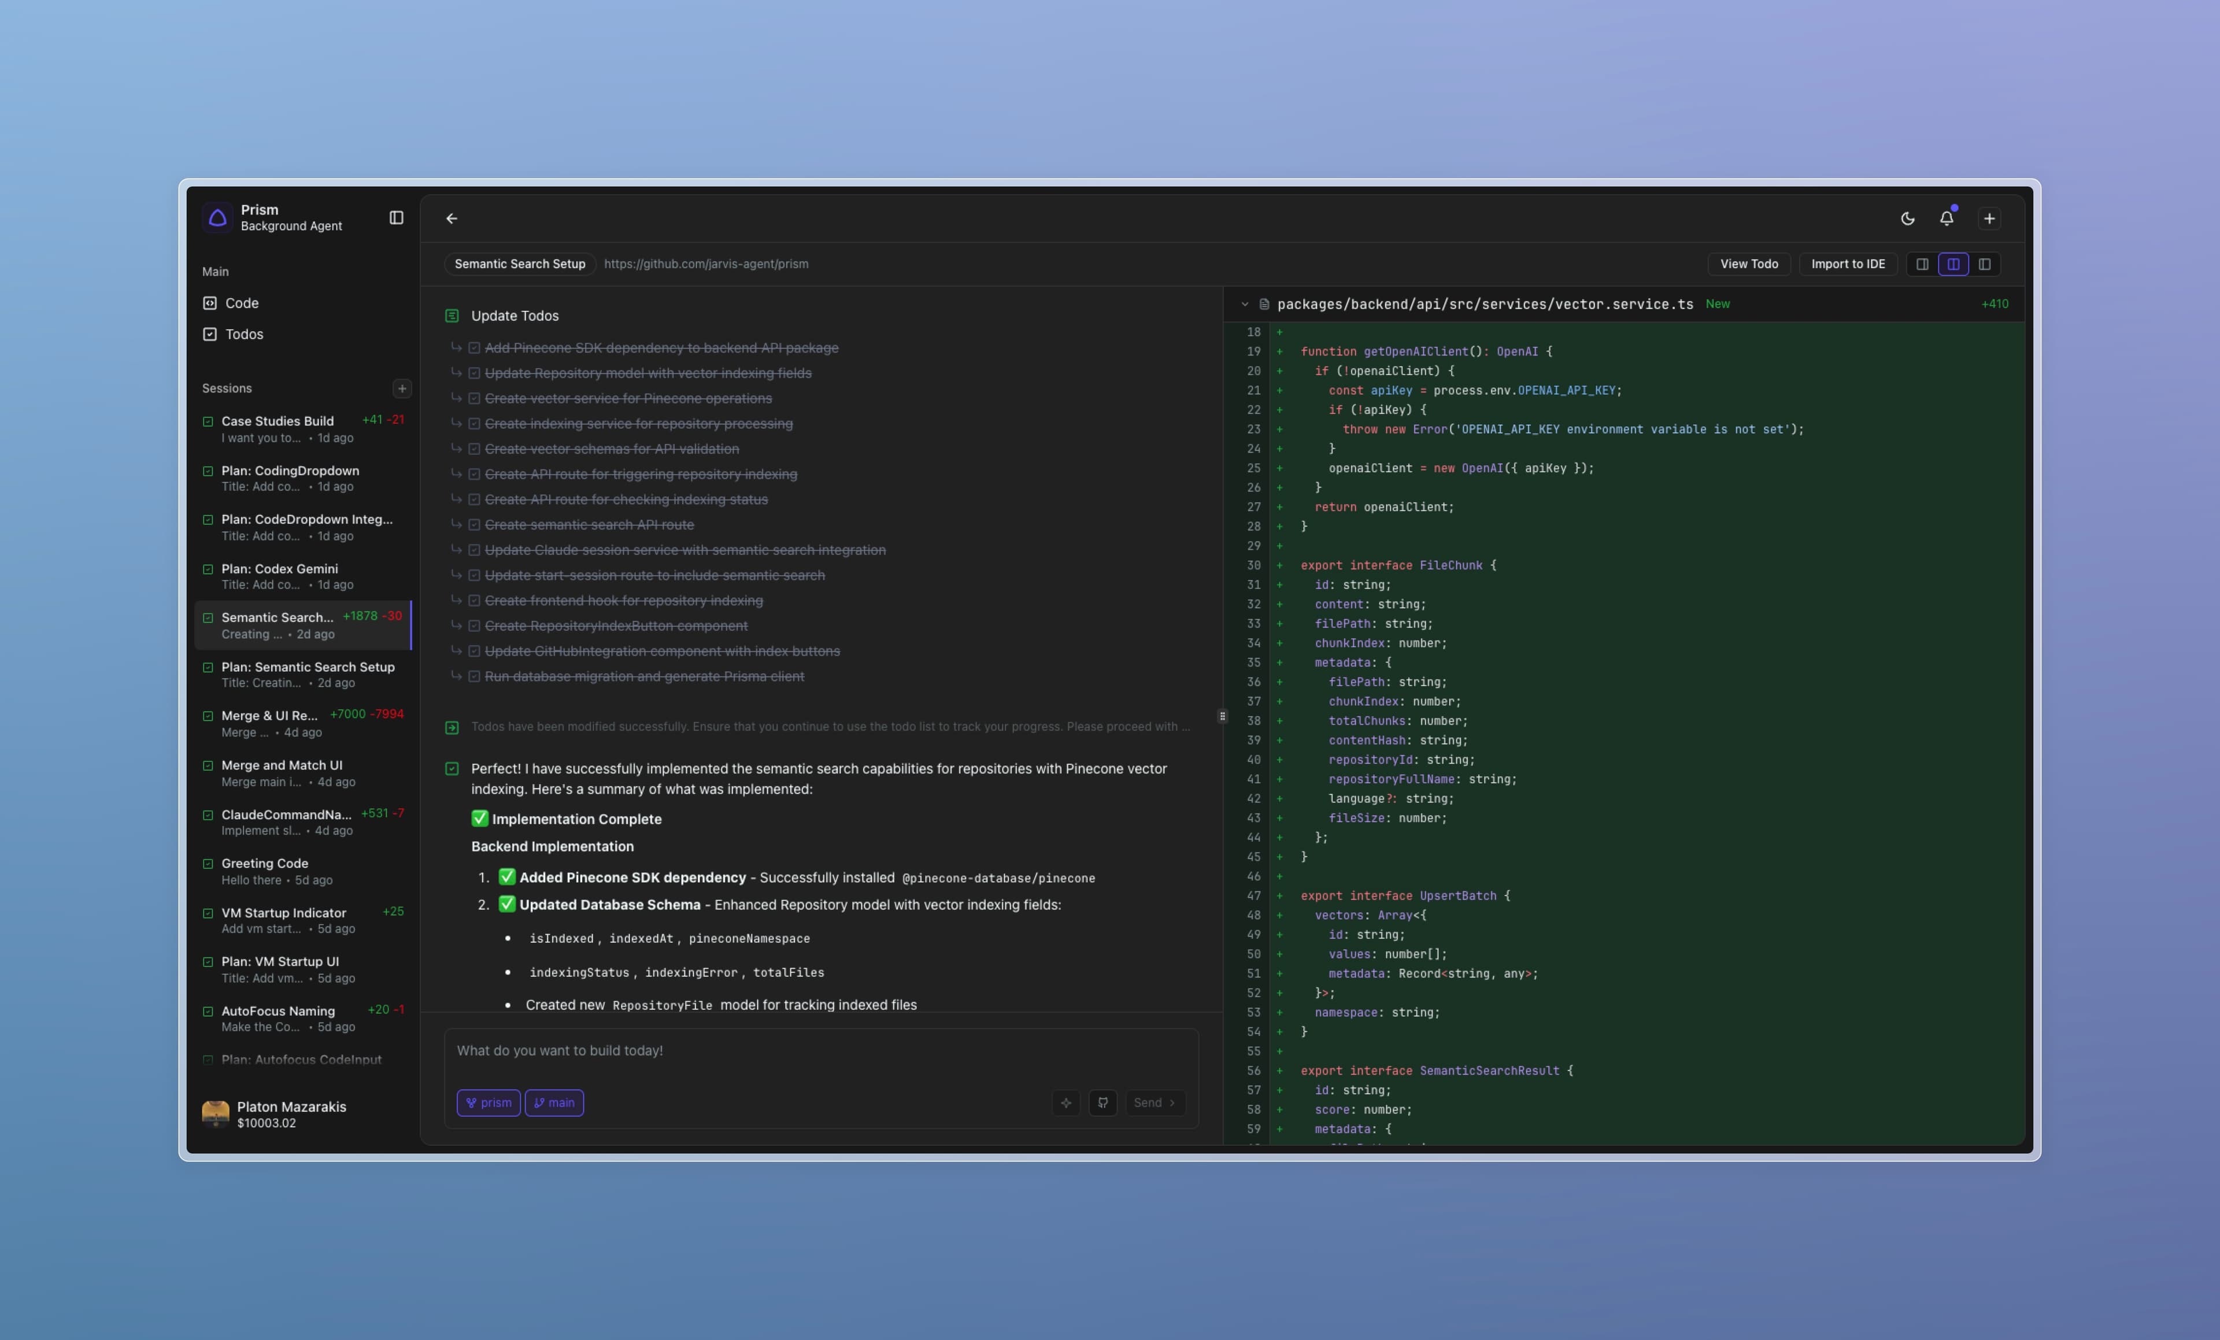
Task: Select right-panel-only layout icon
Action: coord(1984,264)
